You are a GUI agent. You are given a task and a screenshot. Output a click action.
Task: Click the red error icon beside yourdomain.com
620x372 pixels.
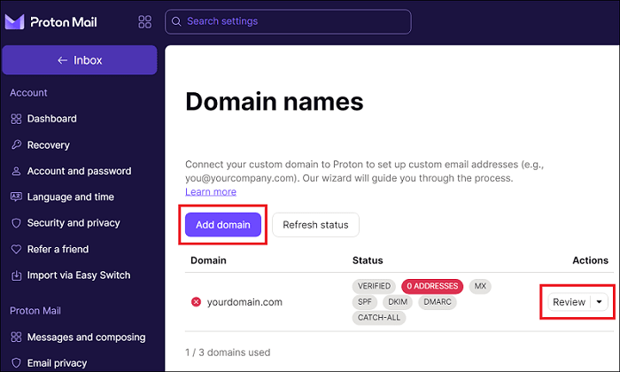tap(196, 302)
